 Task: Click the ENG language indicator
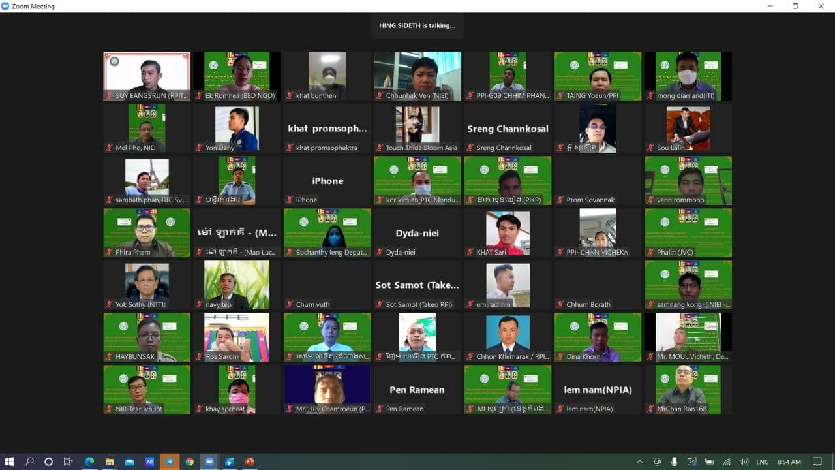click(x=762, y=462)
